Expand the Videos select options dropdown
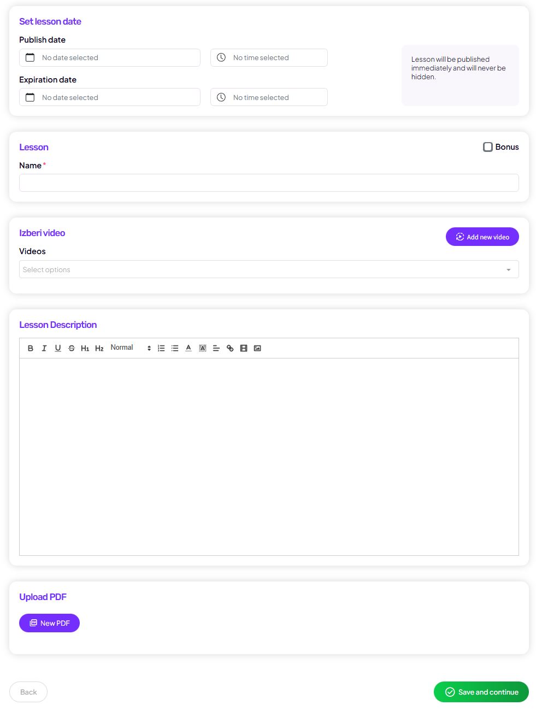The width and height of the screenshot is (536, 711). [269, 269]
